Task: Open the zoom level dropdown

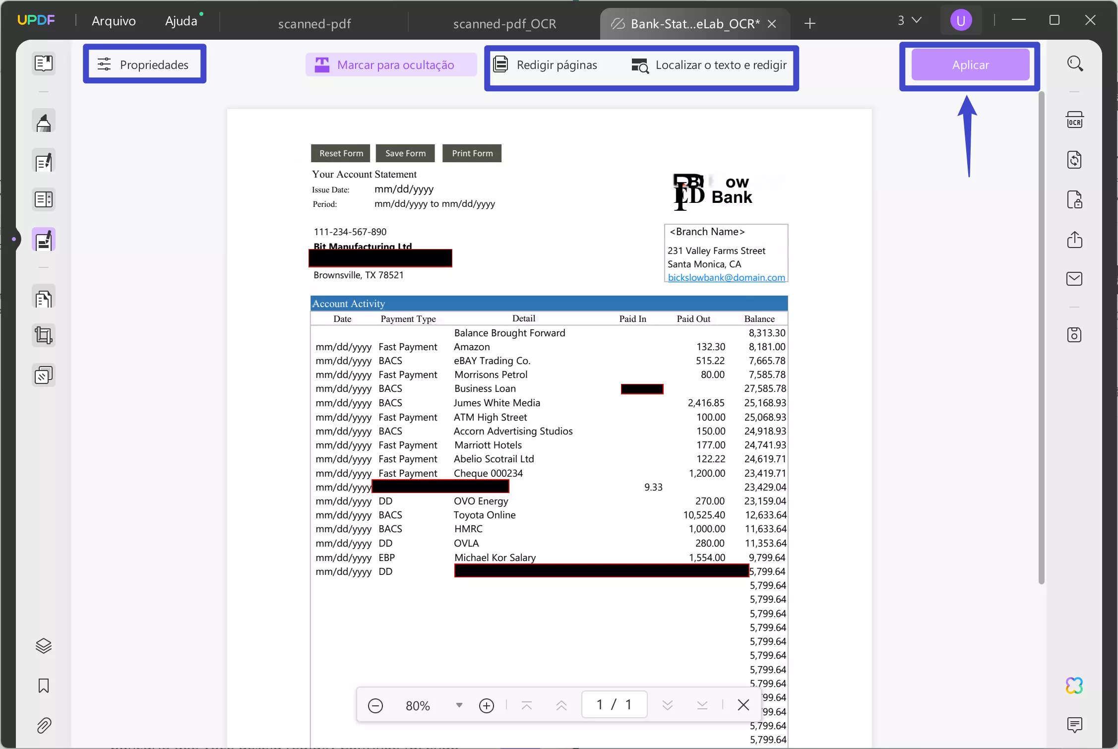Action: click(x=458, y=705)
